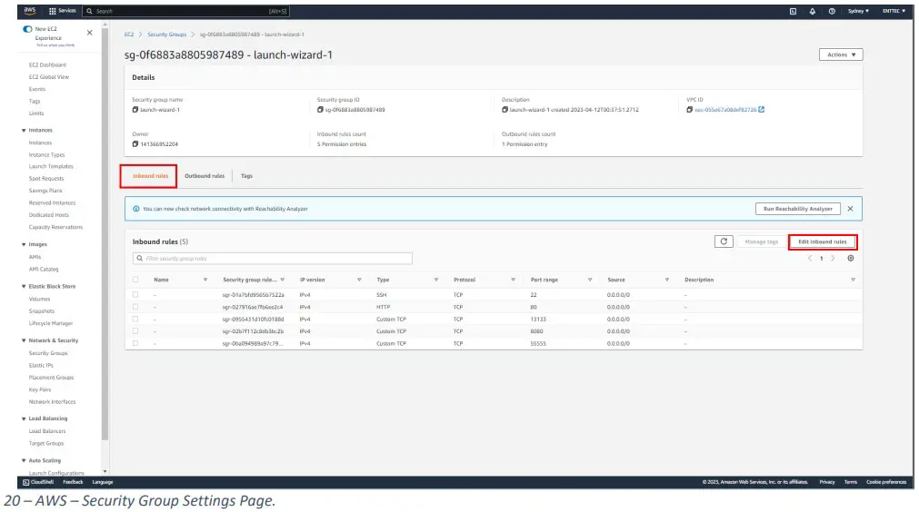Image resolution: width=919 pixels, height=512 pixels.
Task: Collapse the Elastic Block Store section
Action: 24,287
